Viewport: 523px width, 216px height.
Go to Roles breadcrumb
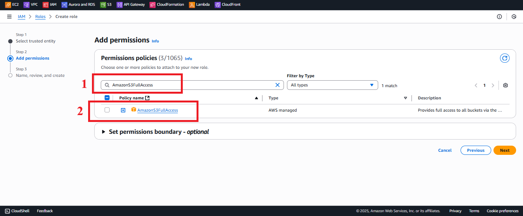click(x=40, y=16)
